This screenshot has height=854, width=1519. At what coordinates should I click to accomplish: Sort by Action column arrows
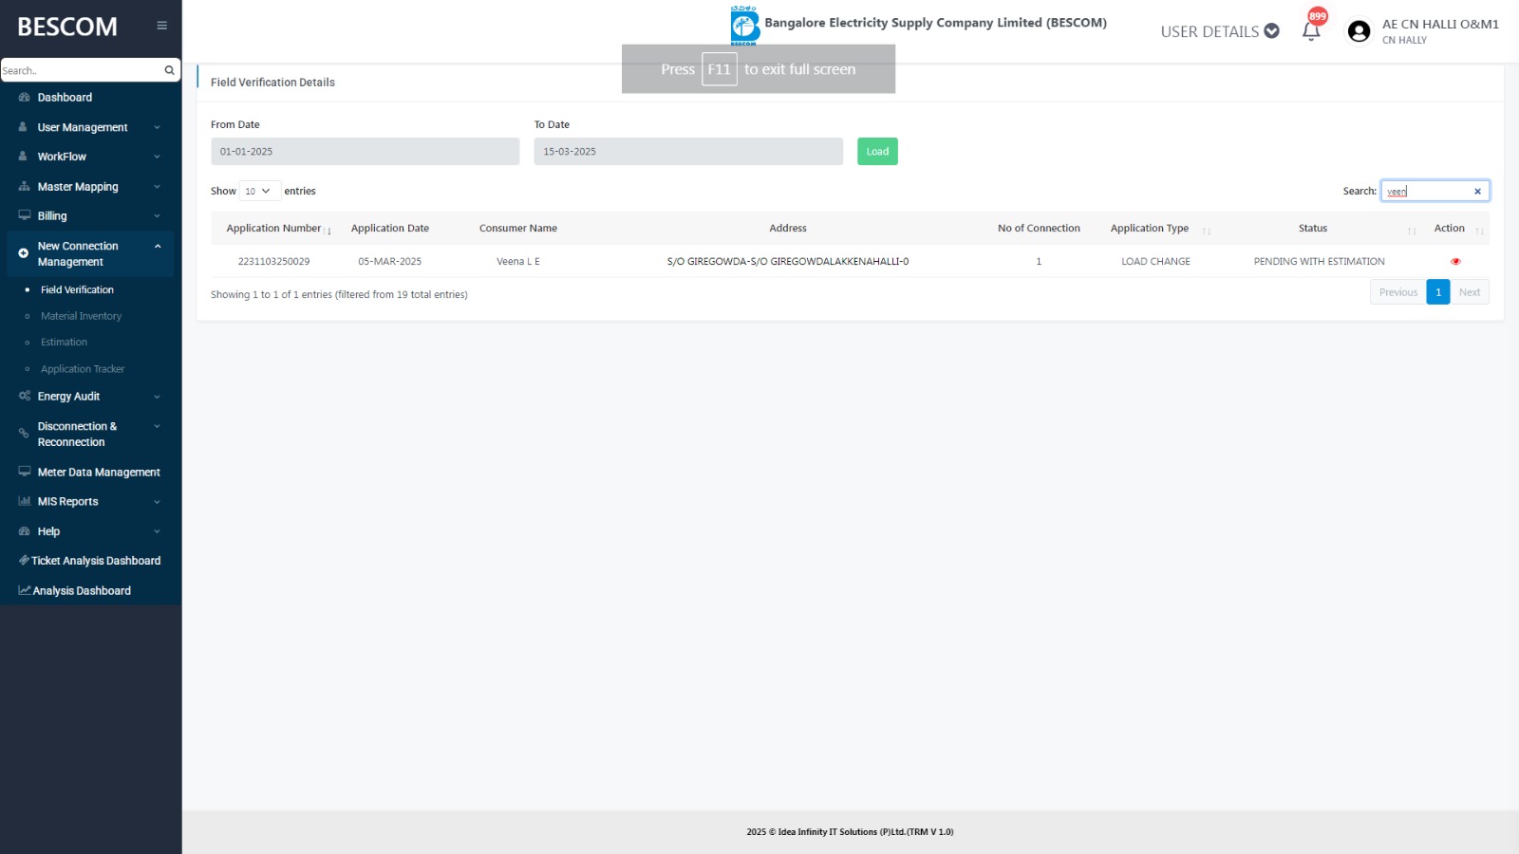[1479, 231]
